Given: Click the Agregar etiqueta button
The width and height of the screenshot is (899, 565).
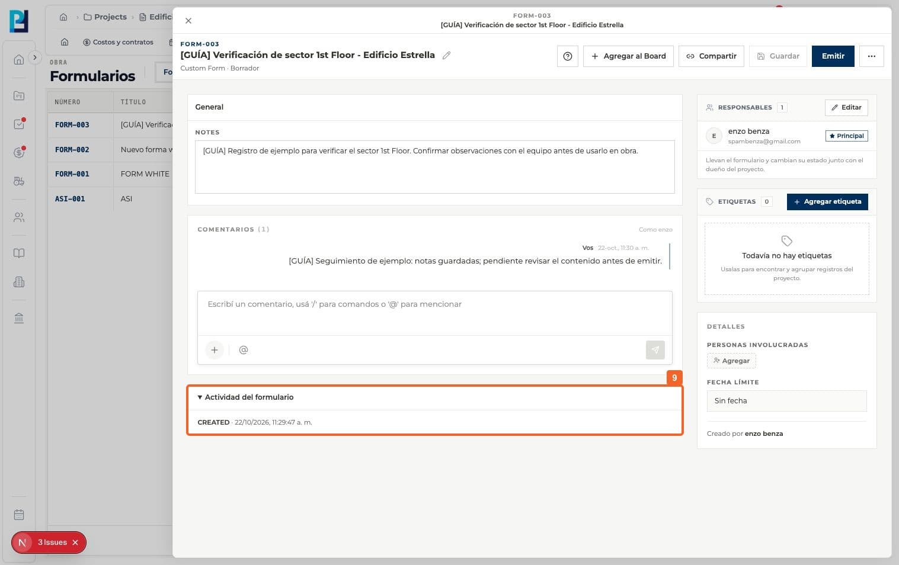Looking at the screenshot, I should click(x=827, y=202).
